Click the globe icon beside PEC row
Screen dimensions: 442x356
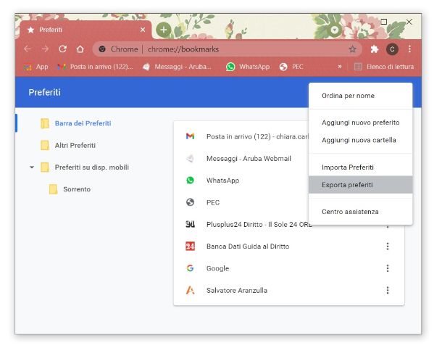coord(191,202)
